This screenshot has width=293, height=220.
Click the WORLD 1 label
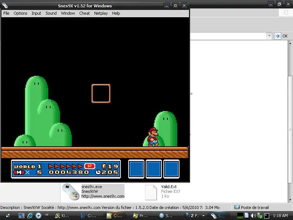tap(27, 166)
